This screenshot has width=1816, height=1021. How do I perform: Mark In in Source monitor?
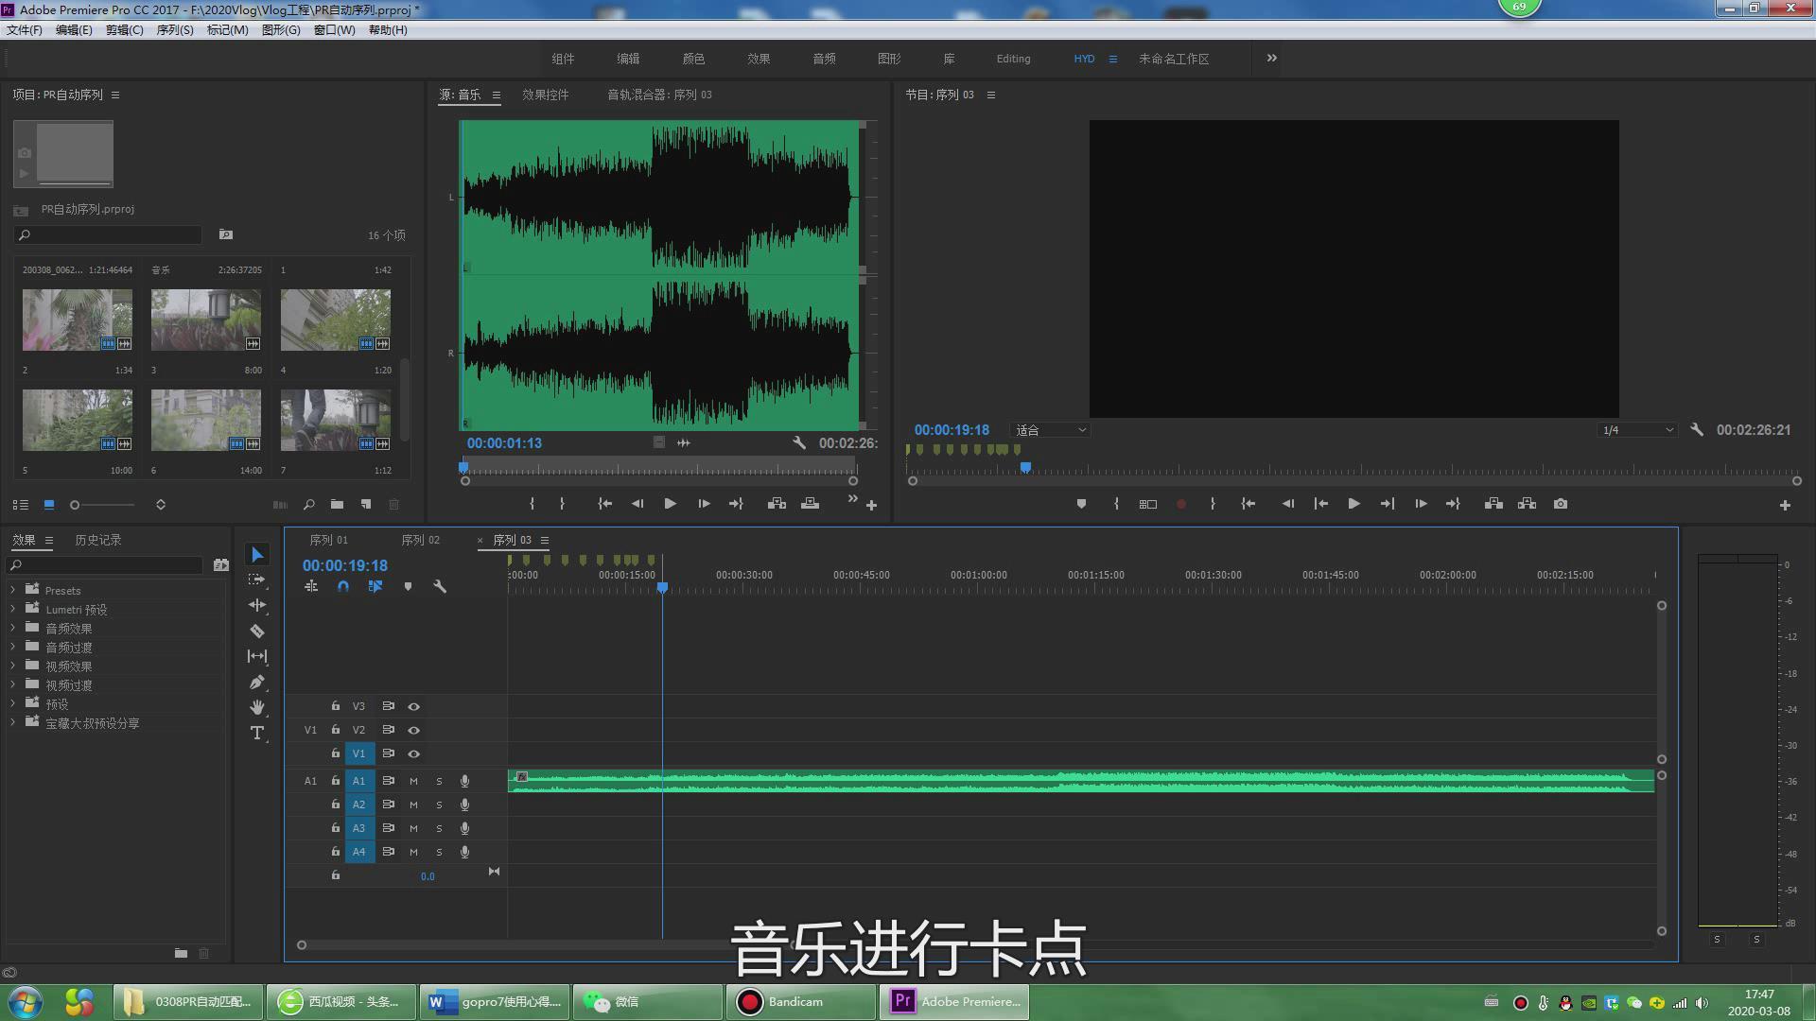(x=532, y=504)
